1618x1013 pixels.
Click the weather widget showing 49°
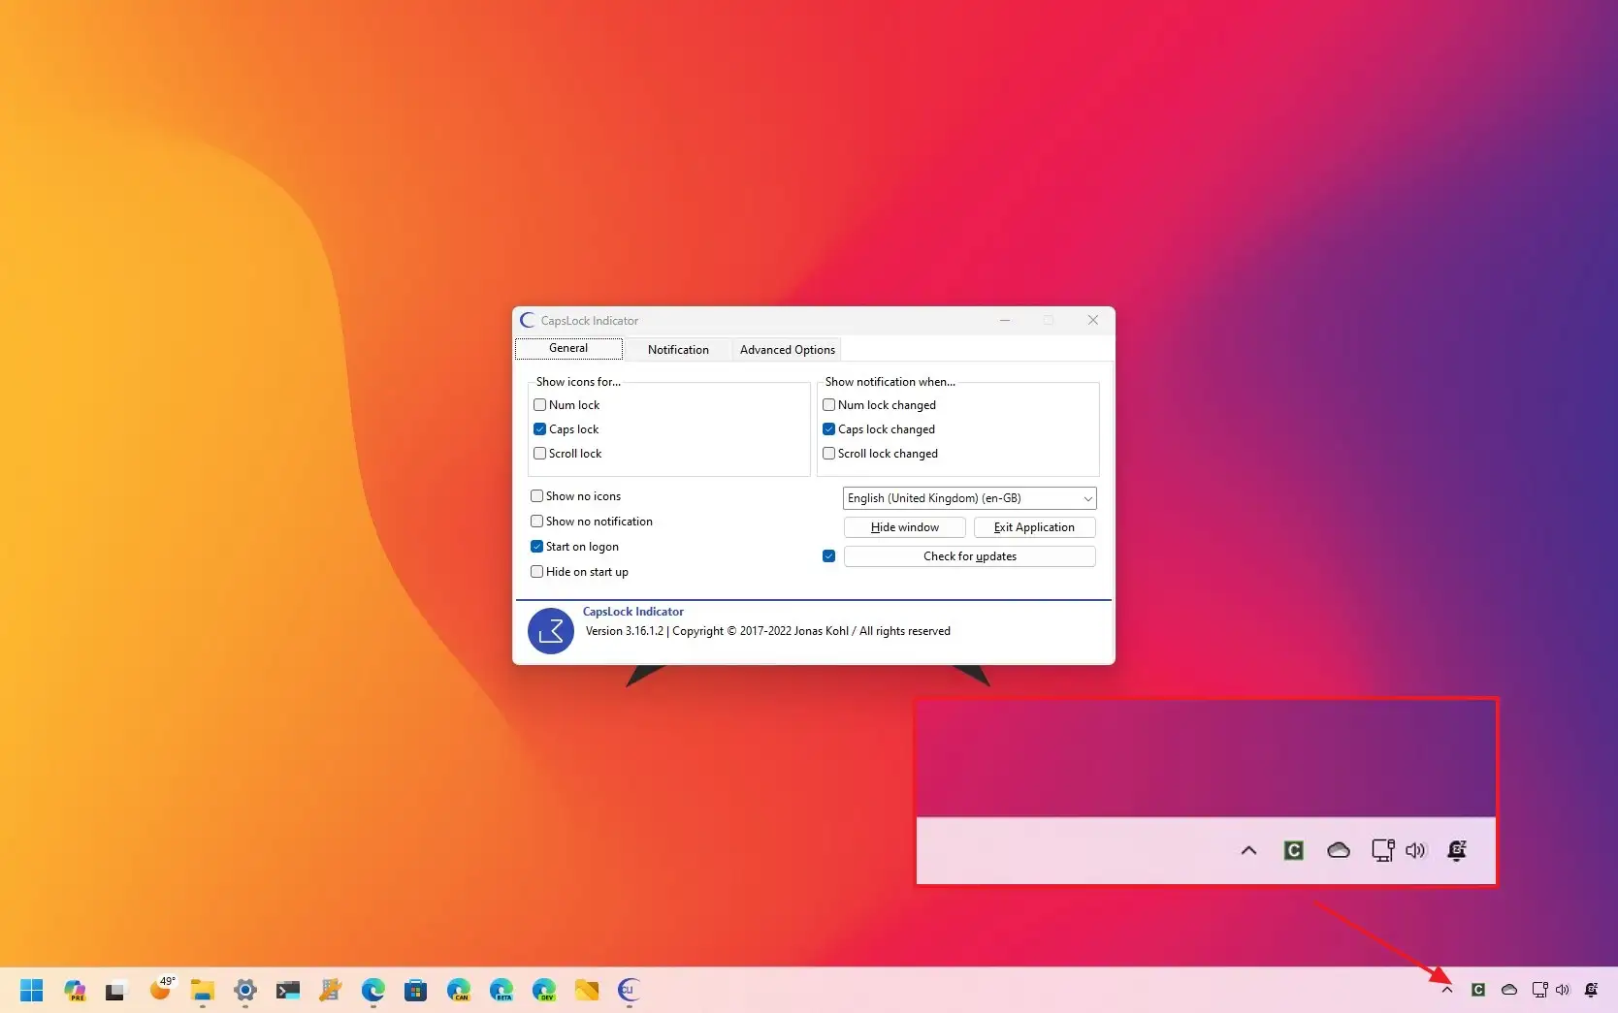tap(161, 990)
